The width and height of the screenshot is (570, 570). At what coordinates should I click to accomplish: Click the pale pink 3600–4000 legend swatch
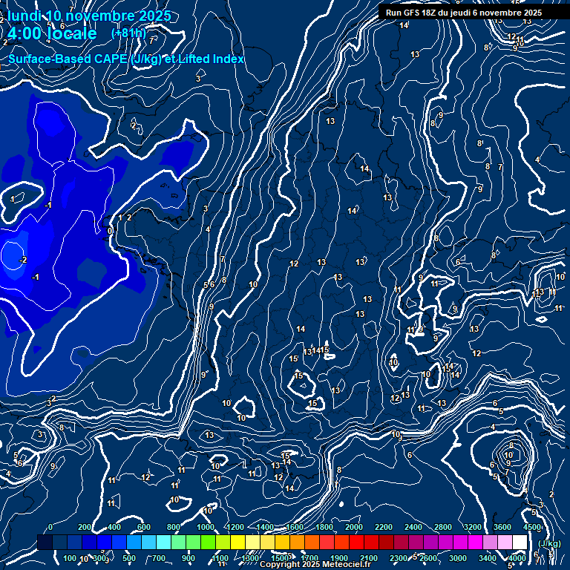tap(505, 542)
